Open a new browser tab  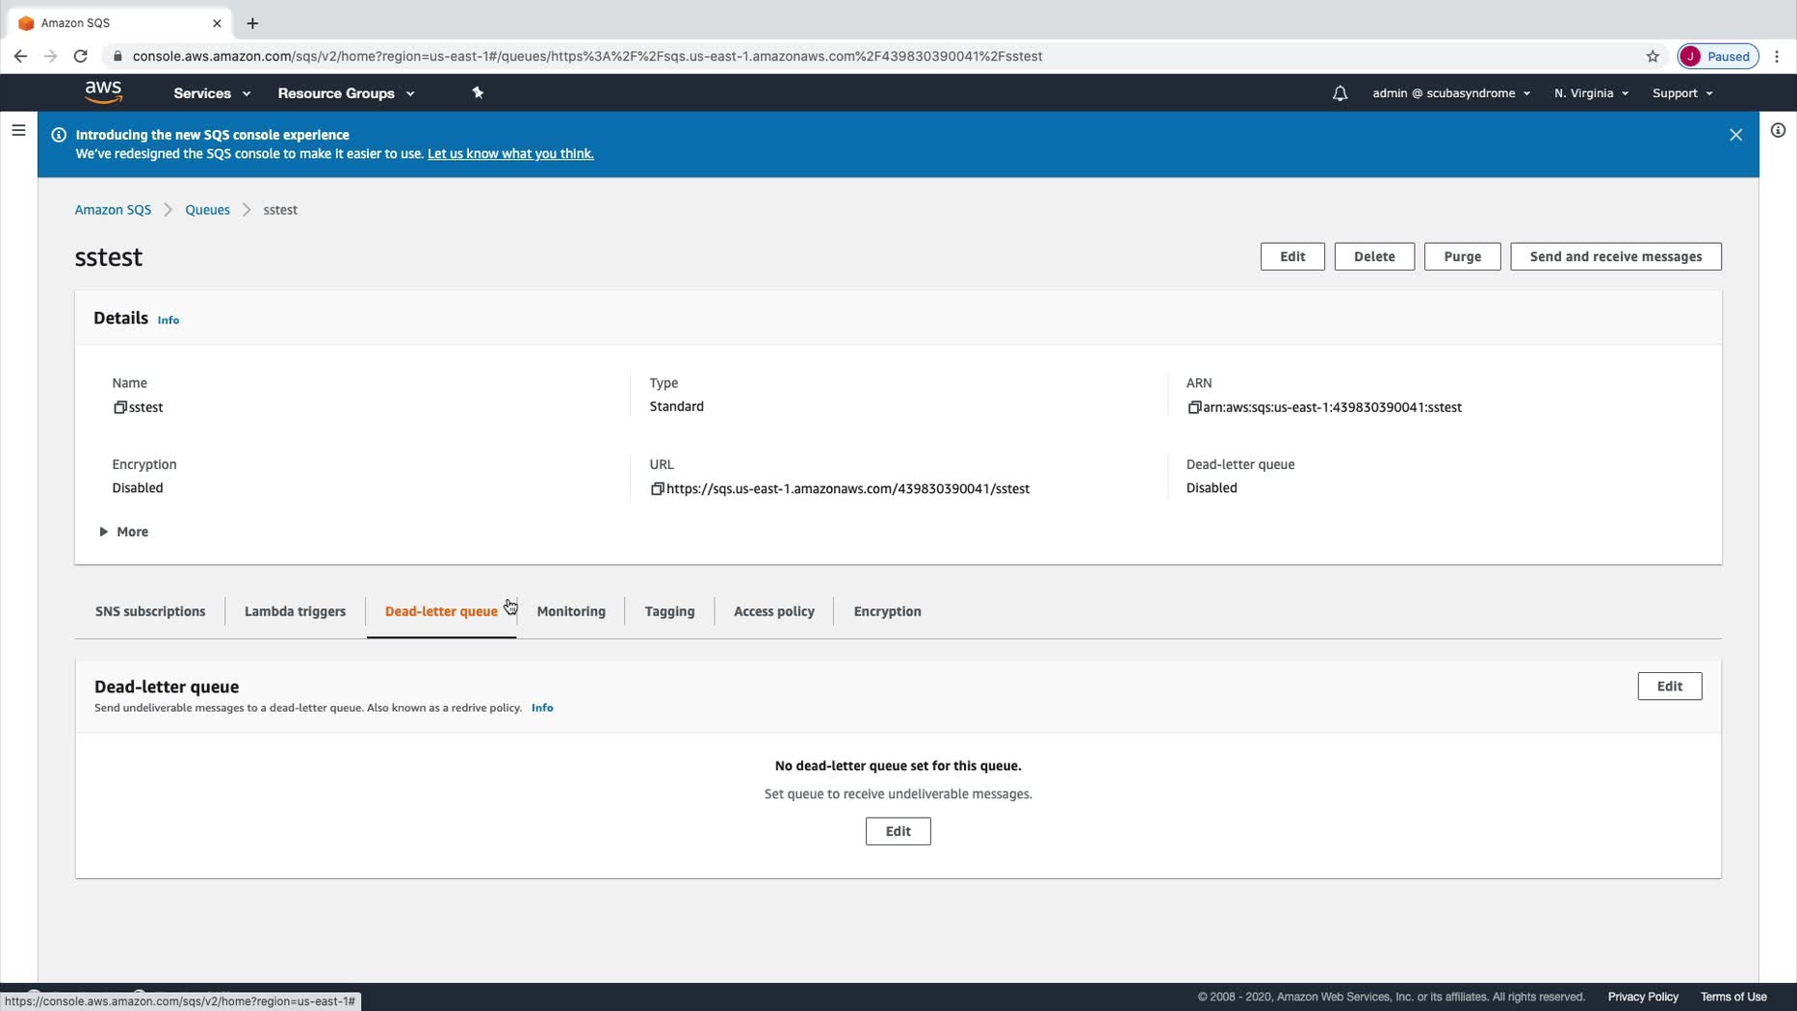(x=252, y=23)
